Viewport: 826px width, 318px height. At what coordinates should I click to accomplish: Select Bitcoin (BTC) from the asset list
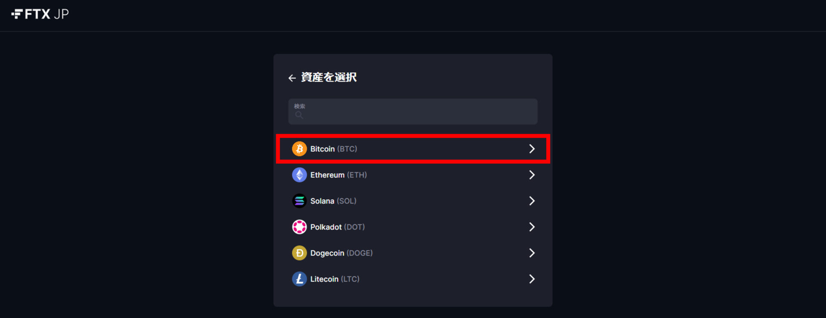334,149
